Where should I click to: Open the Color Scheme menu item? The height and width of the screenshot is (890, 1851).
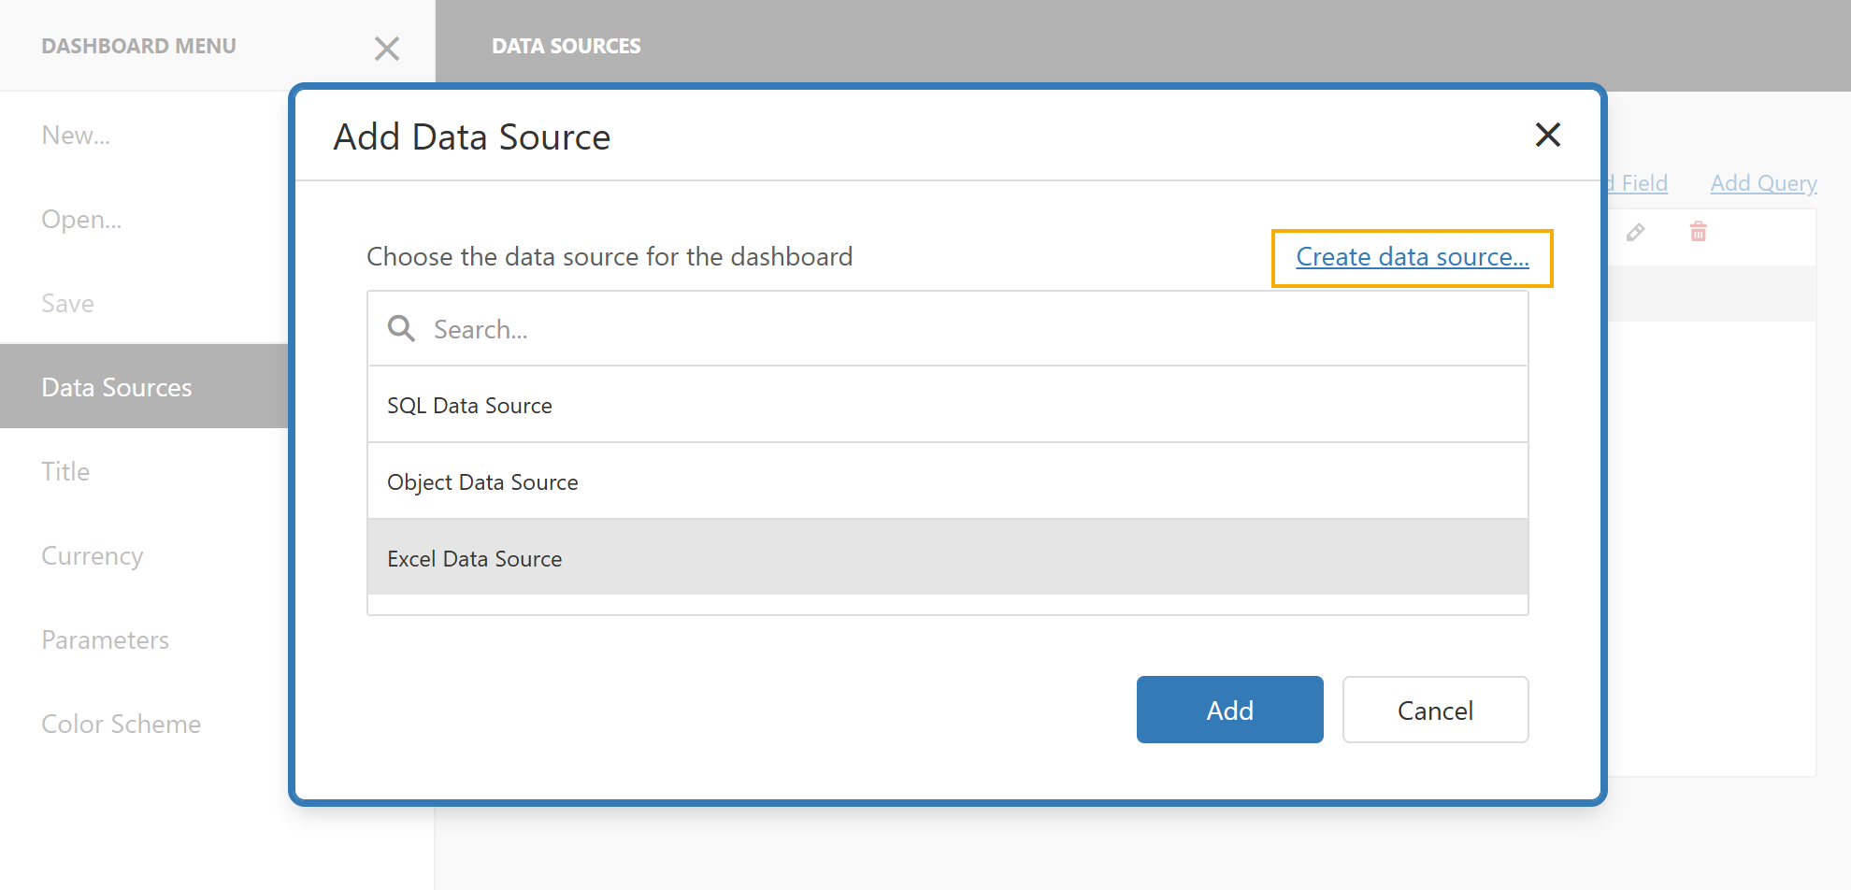coord(122,723)
